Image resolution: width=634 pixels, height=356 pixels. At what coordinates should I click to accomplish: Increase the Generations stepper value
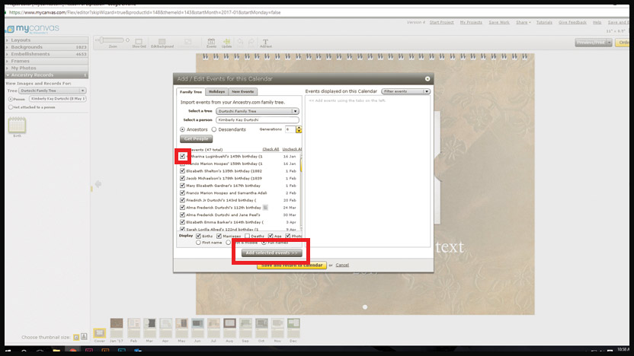point(299,128)
